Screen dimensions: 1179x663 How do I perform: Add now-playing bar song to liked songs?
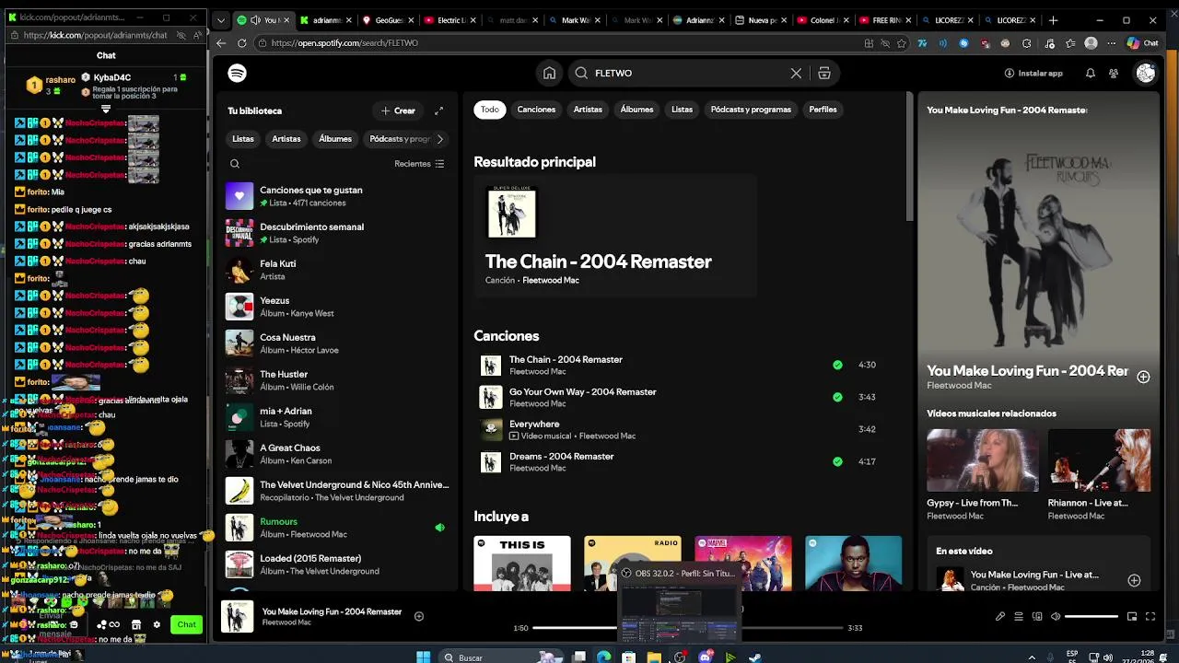[419, 617]
